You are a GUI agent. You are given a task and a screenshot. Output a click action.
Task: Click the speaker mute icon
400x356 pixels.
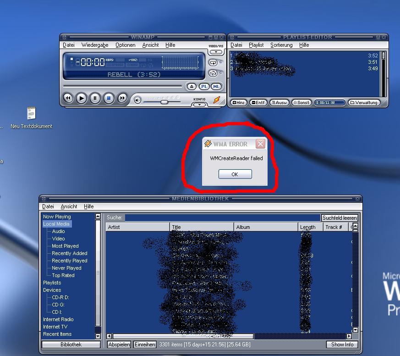[137, 100]
